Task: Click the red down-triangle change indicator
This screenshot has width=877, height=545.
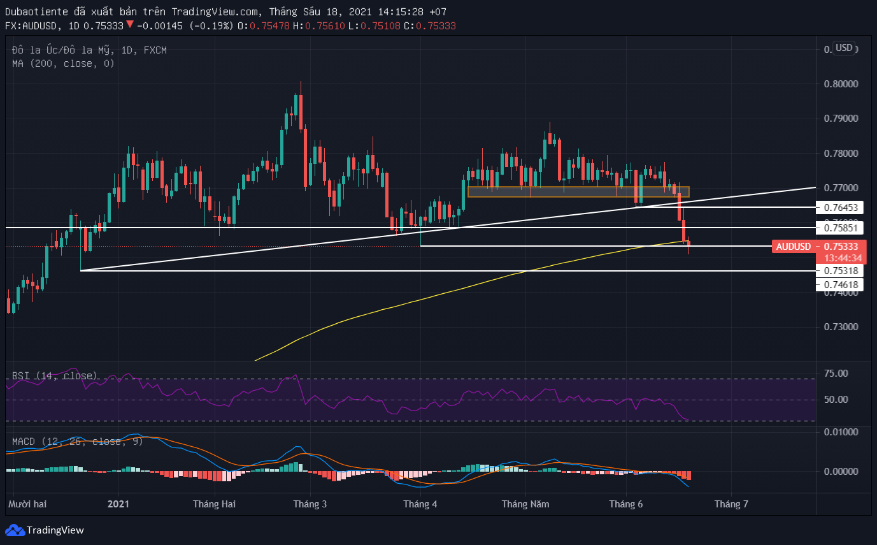Action: pyautogui.click(x=130, y=25)
